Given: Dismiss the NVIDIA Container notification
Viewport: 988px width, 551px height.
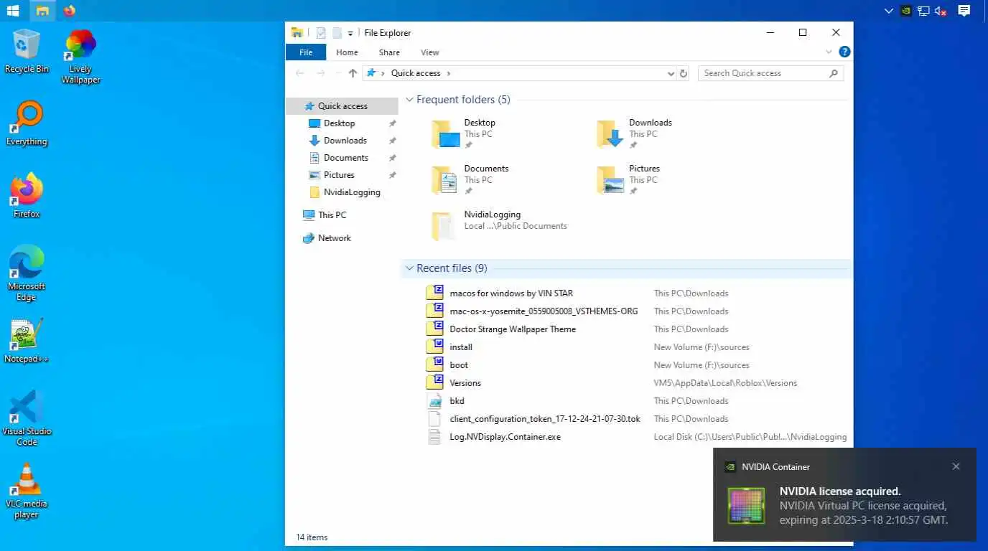Looking at the screenshot, I should pos(956,466).
